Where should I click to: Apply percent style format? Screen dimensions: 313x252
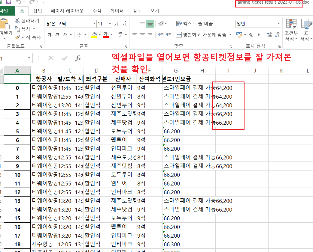251,35
